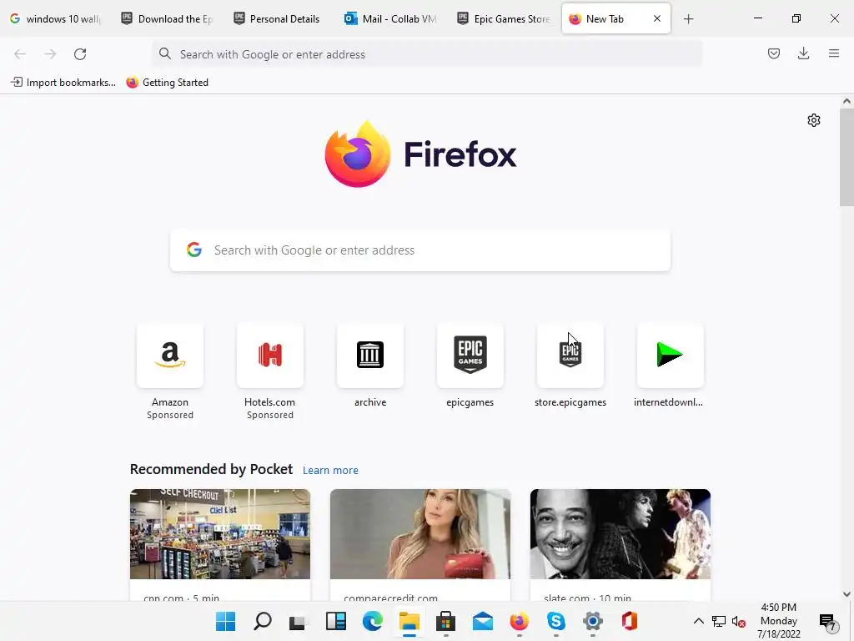The image size is (854, 641).
Task: Open Microsoft Store from taskbar
Action: (445, 621)
